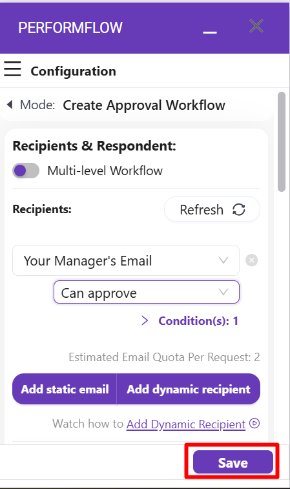290x489 pixels.
Task: Select the Create Approval Workflow mode label
Action: (x=144, y=105)
